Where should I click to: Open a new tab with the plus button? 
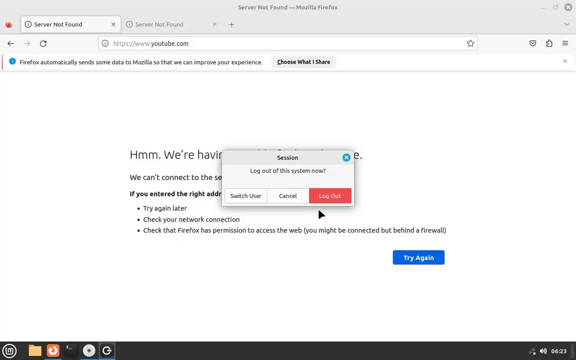(x=231, y=24)
